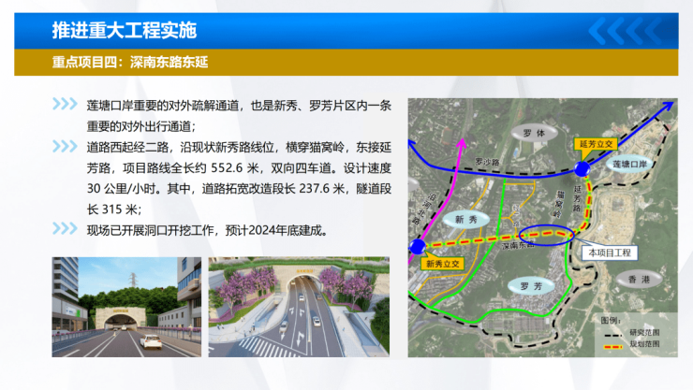Select the 延芳立交 yellow callout label
The height and width of the screenshot is (390, 693).
[596, 144]
